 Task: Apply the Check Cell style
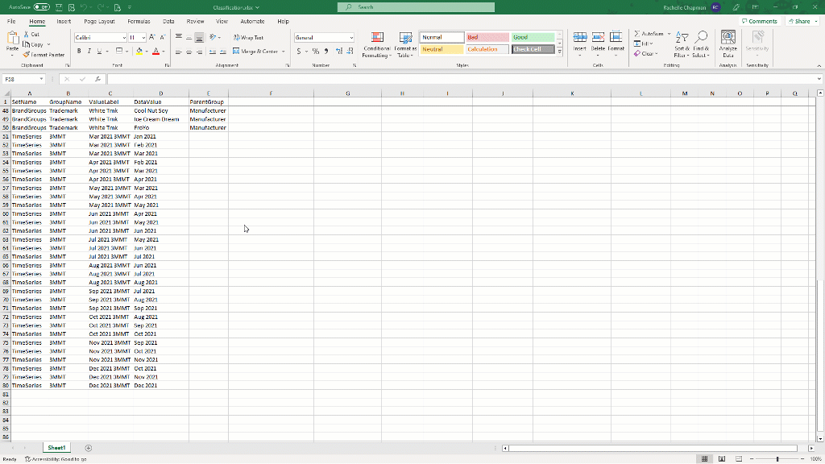tap(533, 49)
